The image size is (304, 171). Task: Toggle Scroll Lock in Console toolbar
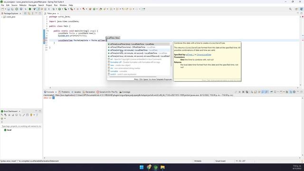tap(256, 92)
